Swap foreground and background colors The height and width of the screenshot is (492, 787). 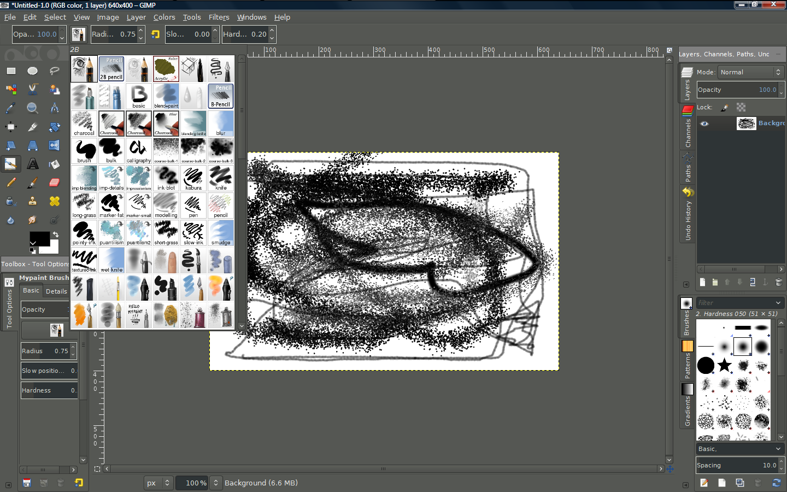tap(56, 235)
